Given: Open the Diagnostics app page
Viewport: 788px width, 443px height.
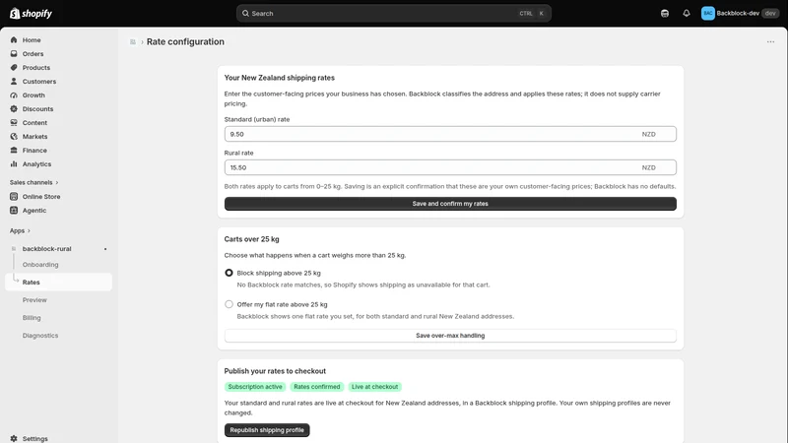Looking at the screenshot, I should (x=40, y=336).
